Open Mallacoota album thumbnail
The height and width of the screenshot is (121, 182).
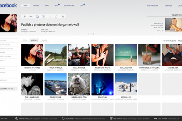126,55
